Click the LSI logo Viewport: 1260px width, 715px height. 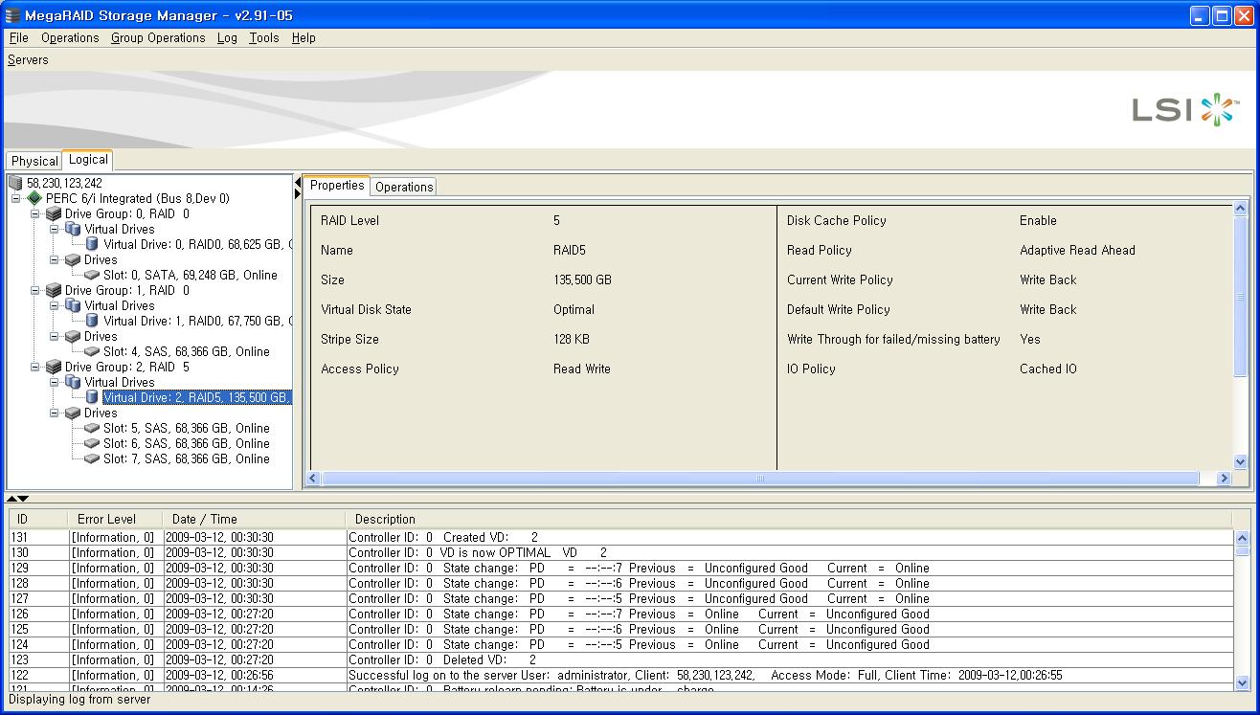1185,109
